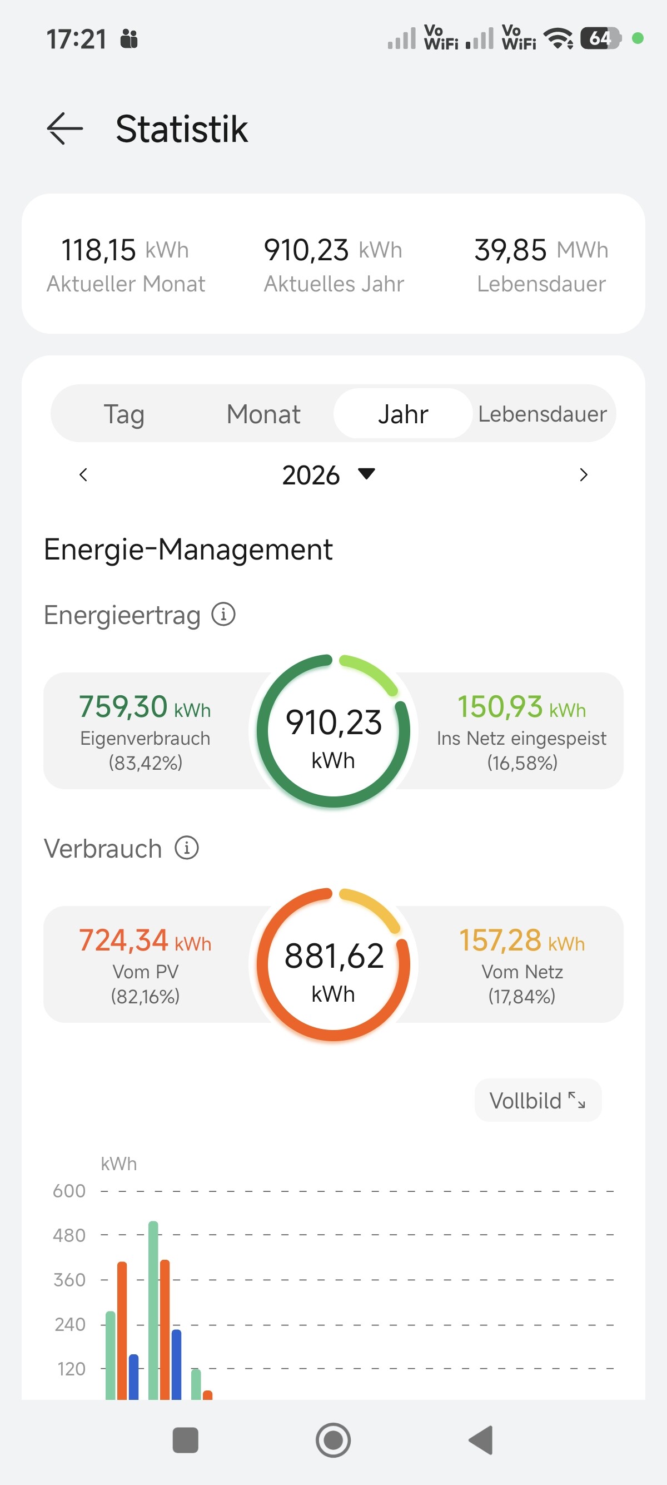This screenshot has height=1485, width=667.
Task: Tap the Ins Netz eingespeist card
Action: pos(521,731)
